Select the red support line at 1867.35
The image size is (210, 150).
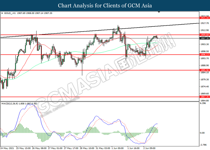[x=100, y=97]
